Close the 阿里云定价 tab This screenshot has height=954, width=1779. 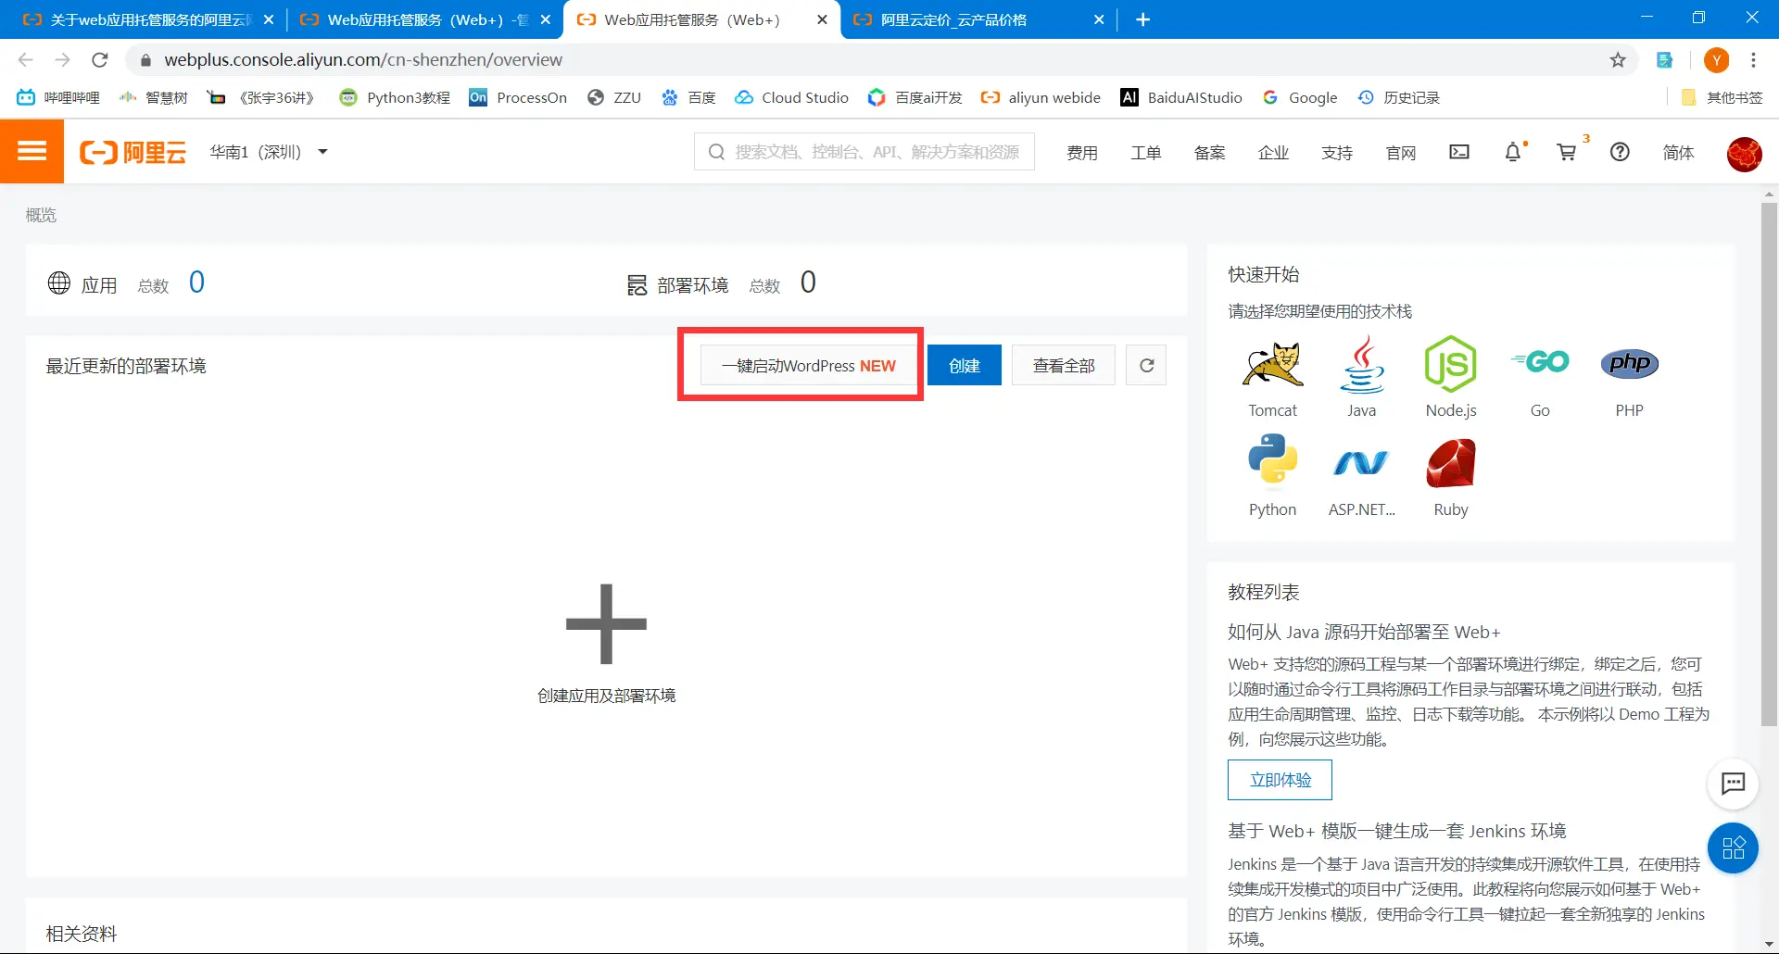coord(1099,19)
